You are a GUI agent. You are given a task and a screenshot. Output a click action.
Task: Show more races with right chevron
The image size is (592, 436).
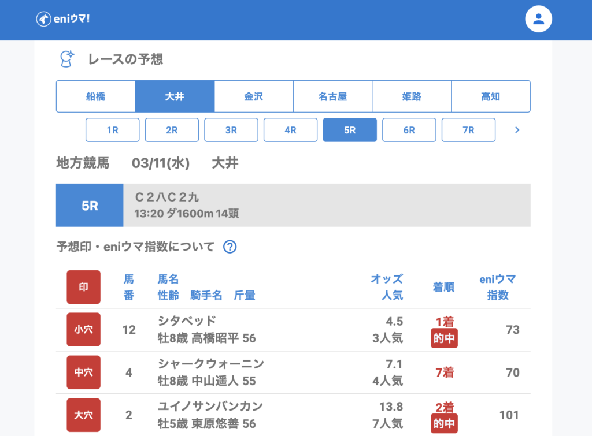point(517,130)
